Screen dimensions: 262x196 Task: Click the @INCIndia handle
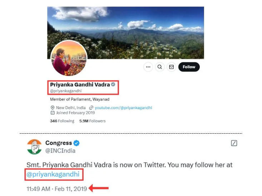coord(60,151)
